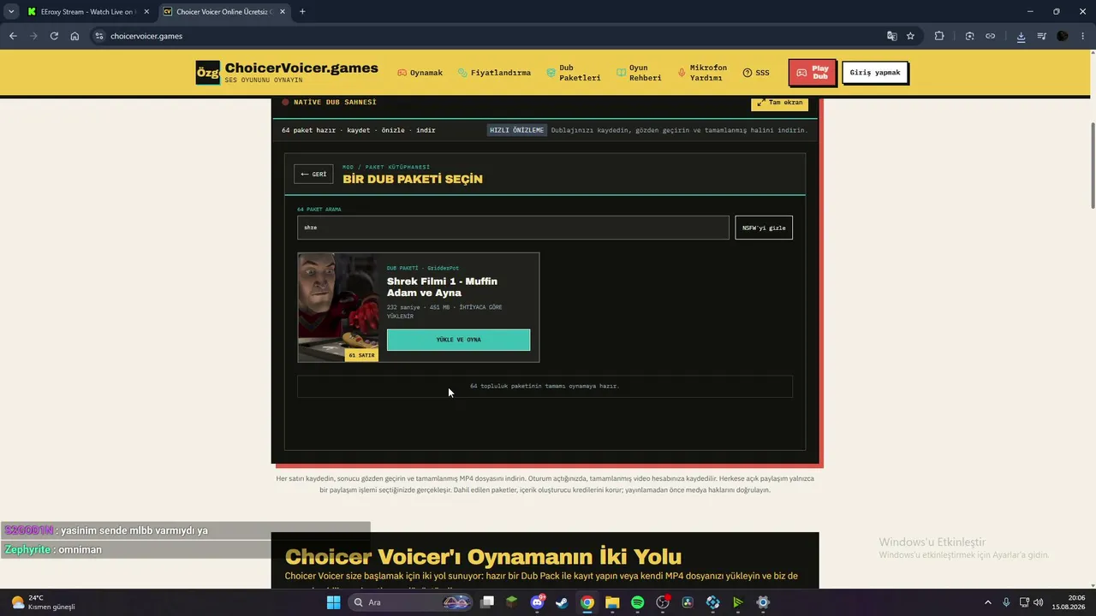Image resolution: width=1096 pixels, height=616 pixels.
Task: Go to the Fiyatlandırma page
Action: (x=494, y=73)
